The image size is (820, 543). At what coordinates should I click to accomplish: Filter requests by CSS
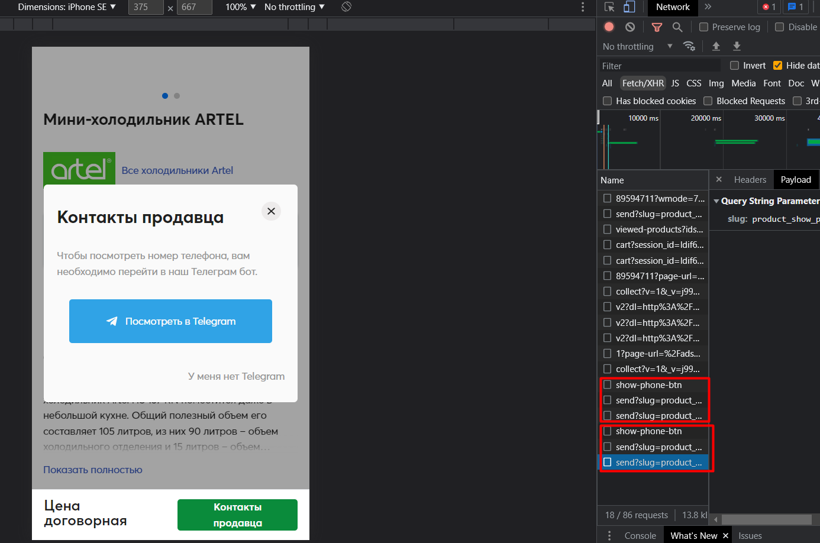(694, 83)
